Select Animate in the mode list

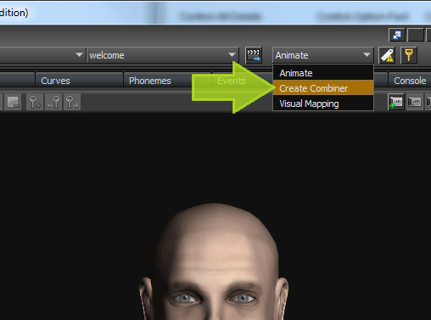323,73
